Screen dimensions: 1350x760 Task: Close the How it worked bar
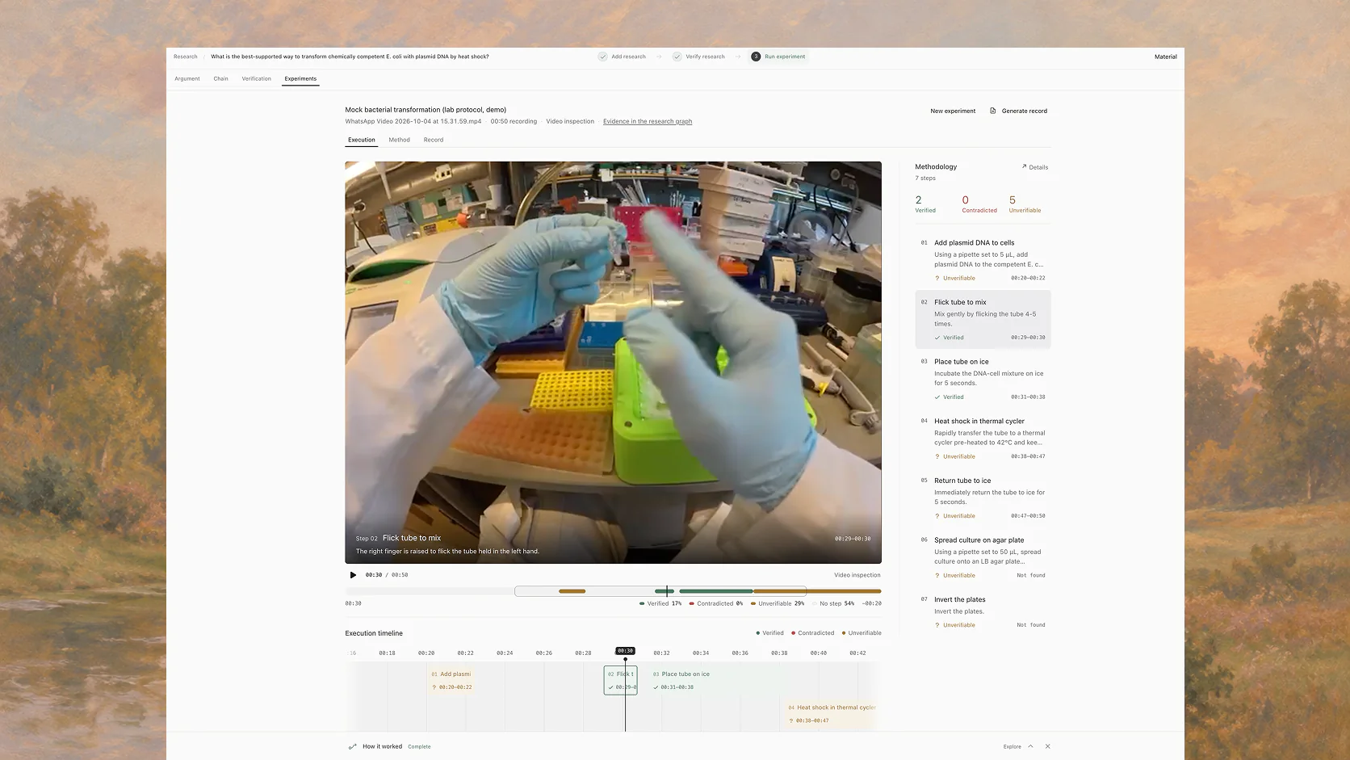(1047, 746)
